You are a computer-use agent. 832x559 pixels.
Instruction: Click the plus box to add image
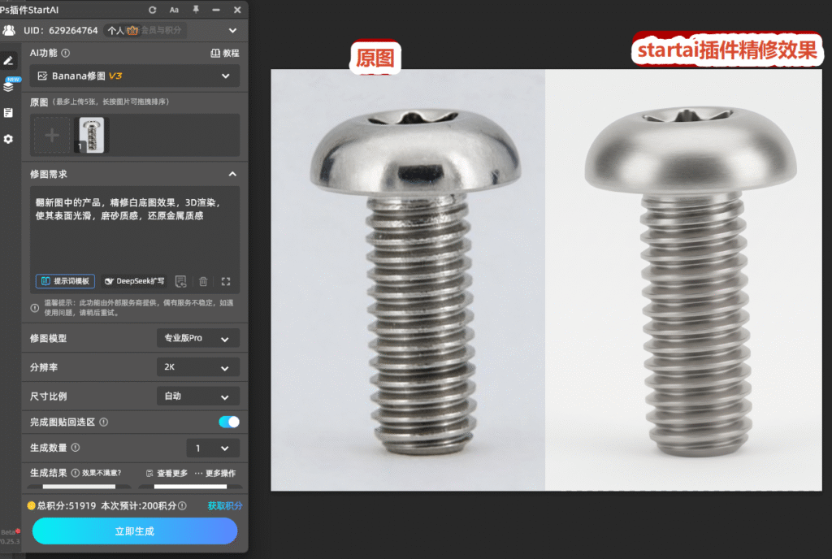[x=51, y=135]
